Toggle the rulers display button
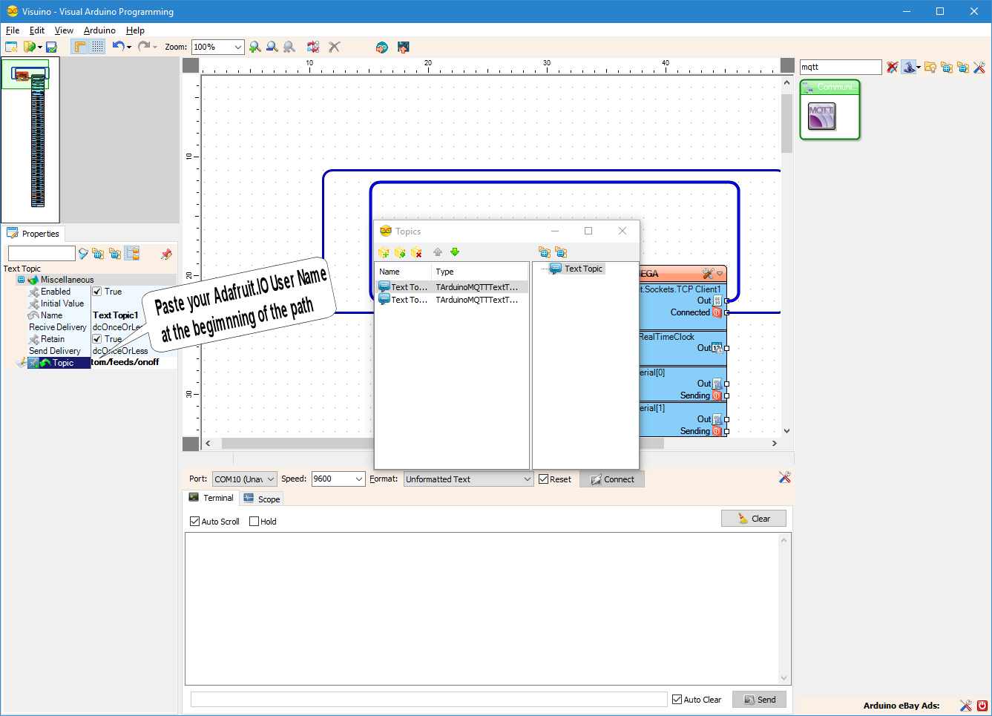992x716 pixels. [x=79, y=47]
